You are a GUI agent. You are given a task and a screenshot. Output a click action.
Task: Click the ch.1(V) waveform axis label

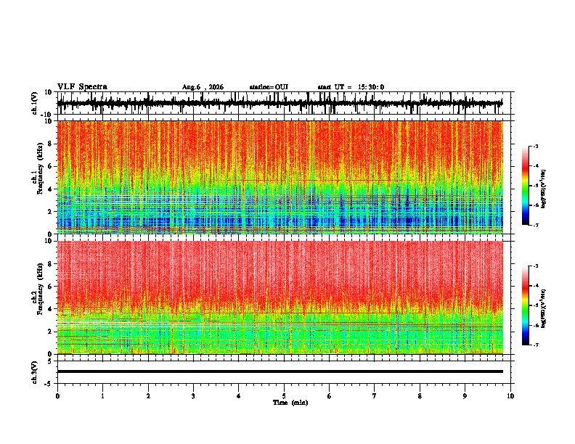pos(35,103)
